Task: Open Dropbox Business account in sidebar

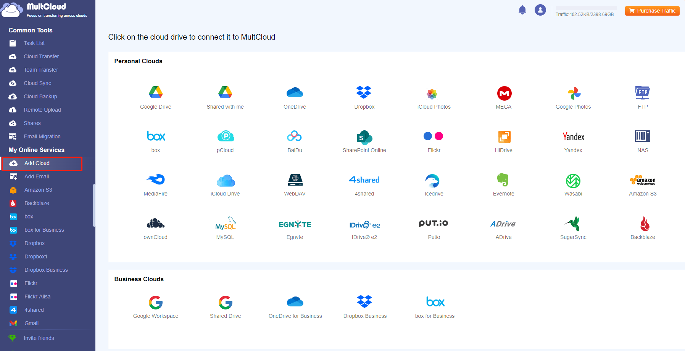Action: pos(46,270)
